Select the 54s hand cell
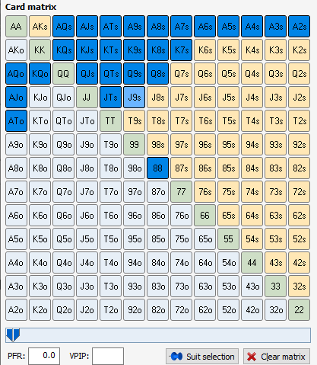Viewport: 317px width, 365px height. point(252,239)
